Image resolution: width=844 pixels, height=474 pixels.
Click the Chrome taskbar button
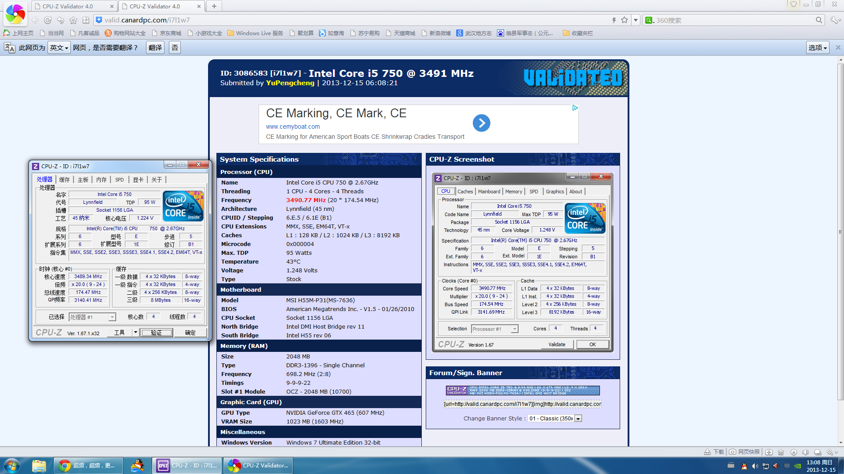coord(88,465)
